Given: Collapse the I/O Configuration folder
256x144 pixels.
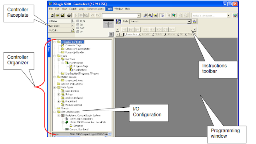Looking at the screenshot, I should 55,112.
